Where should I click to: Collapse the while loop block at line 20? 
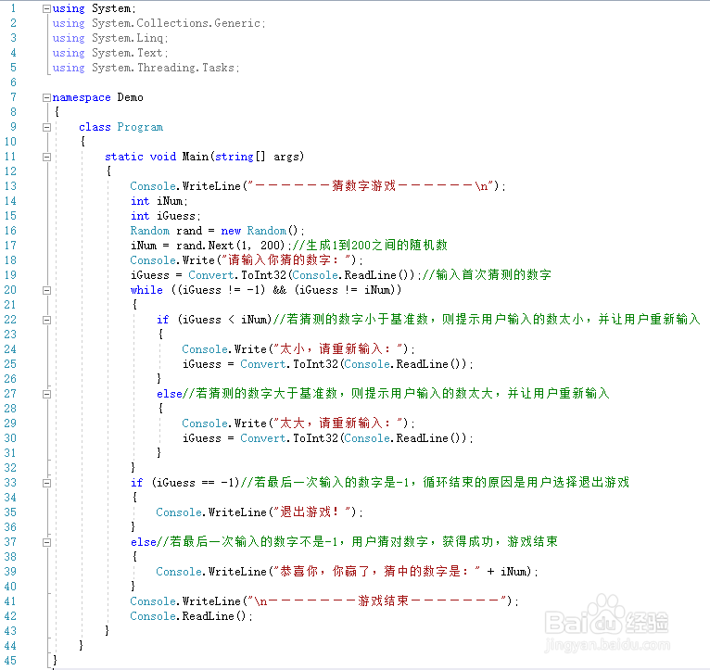coord(46,290)
